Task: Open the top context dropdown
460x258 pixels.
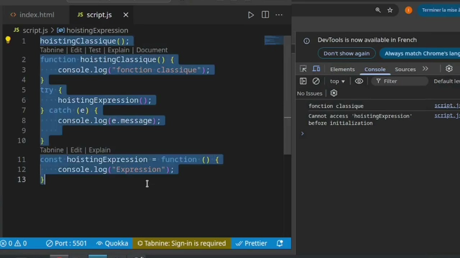Action: click(x=337, y=81)
